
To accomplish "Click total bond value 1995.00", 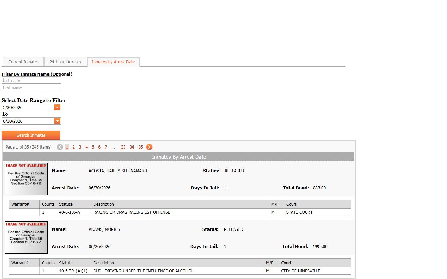I will tap(320, 247).
